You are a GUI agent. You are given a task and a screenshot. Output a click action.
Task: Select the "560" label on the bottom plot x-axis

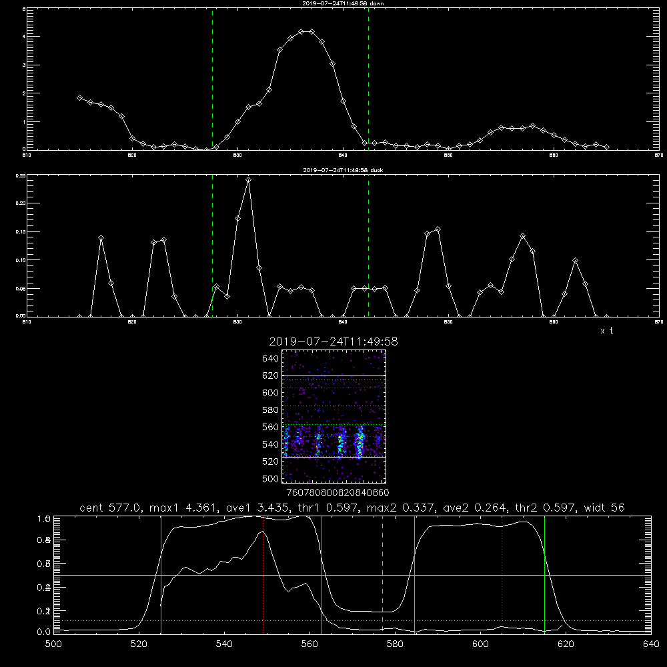309,644
